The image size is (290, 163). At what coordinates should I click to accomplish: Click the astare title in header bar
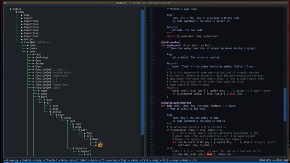coord(121,3)
